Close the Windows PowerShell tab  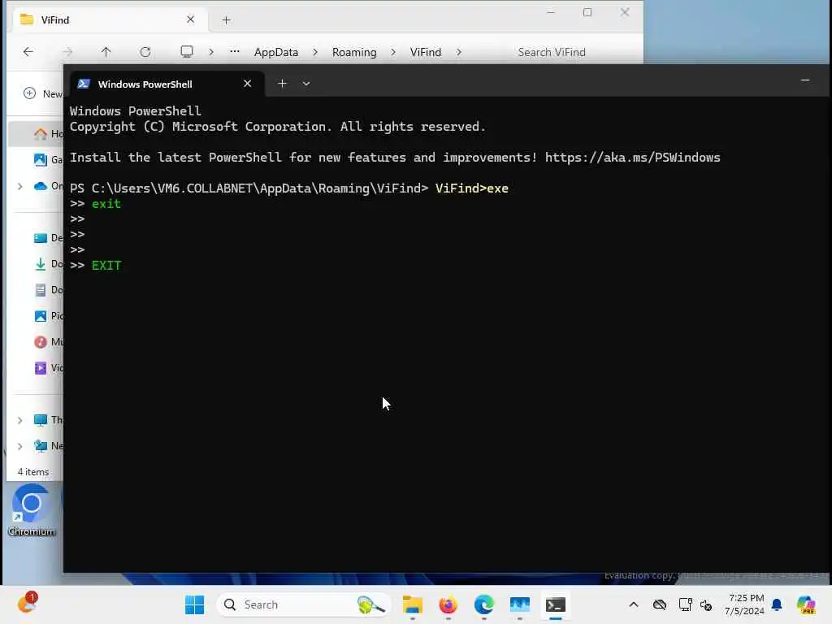click(247, 84)
